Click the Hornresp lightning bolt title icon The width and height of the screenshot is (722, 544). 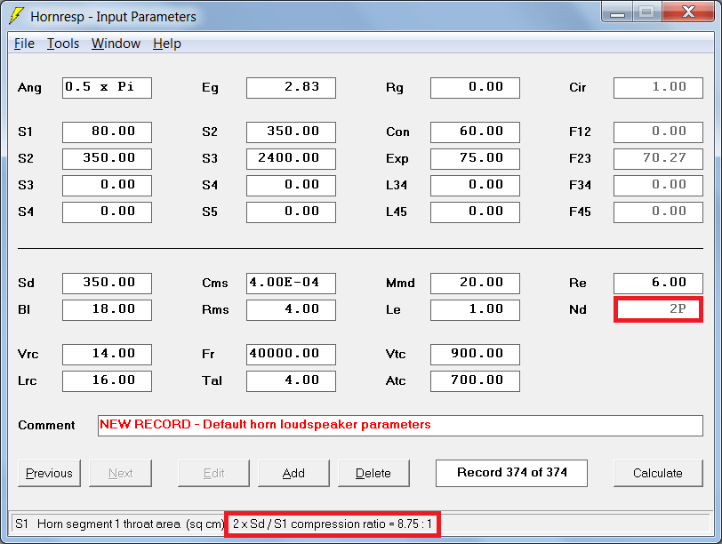(x=16, y=16)
